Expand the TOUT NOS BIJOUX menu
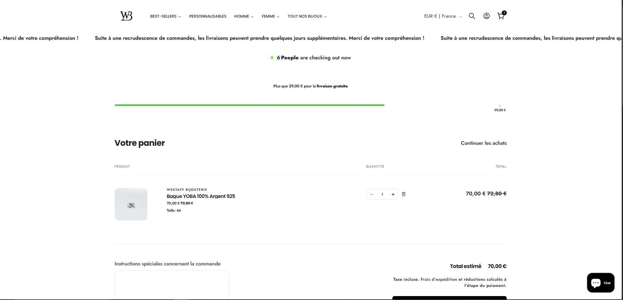623x300 pixels. pyautogui.click(x=307, y=16)
